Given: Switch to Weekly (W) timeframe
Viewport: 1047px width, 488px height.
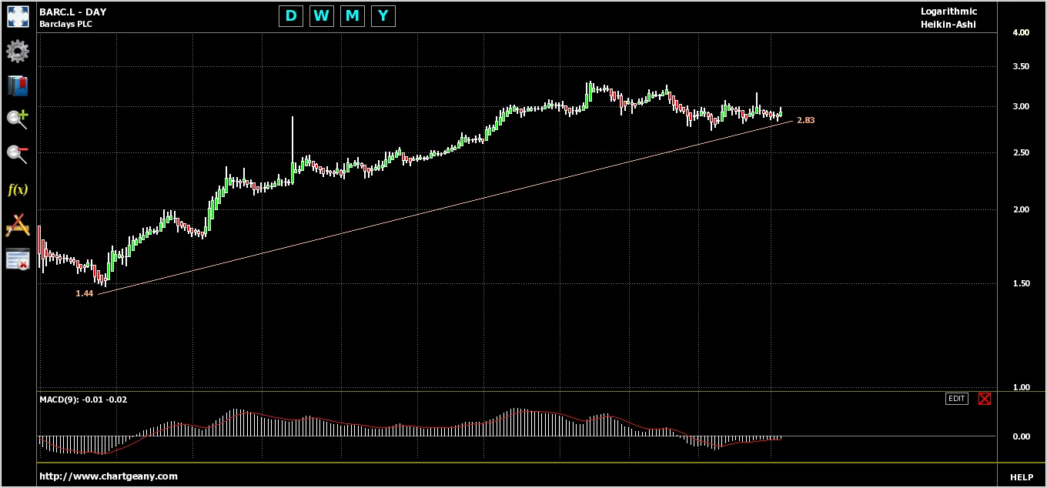Looking at the screenshot, I should (x=322, y=15).
